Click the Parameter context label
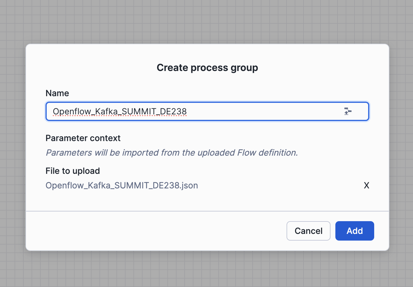The image size is (413, 287). (83, 138)
